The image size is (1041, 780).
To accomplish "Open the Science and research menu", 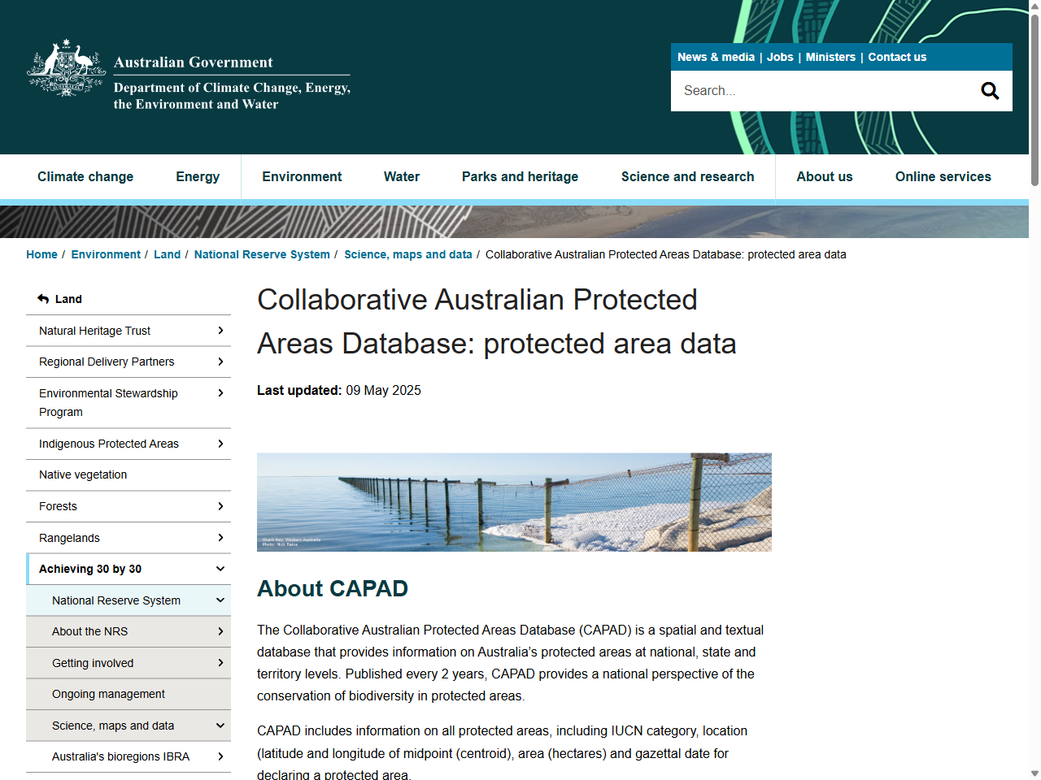I will pyautogui.click(x=687, y=176).
